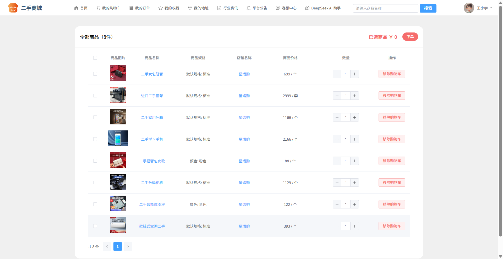Go to next page with right chevron
This screenshot has width=503, height=259.
[128, 246]
